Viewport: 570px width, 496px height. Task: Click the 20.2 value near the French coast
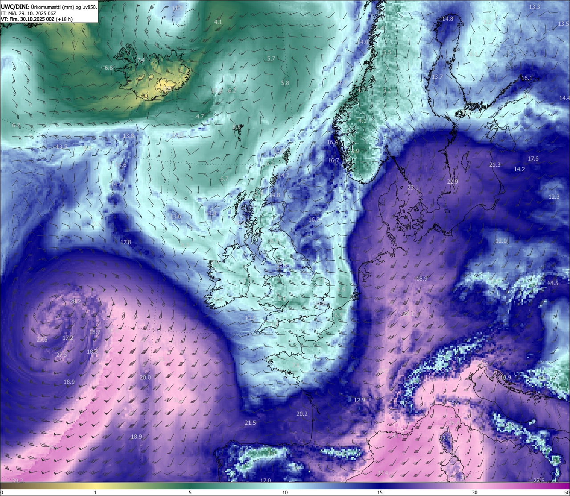point(302,414)
